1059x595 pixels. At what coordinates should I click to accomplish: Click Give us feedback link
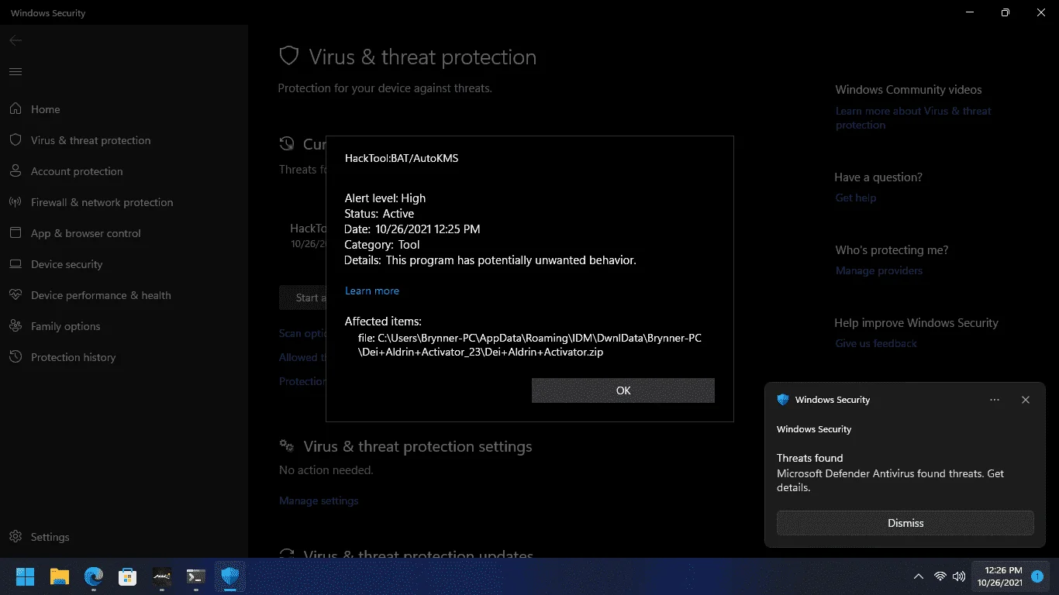876,343
